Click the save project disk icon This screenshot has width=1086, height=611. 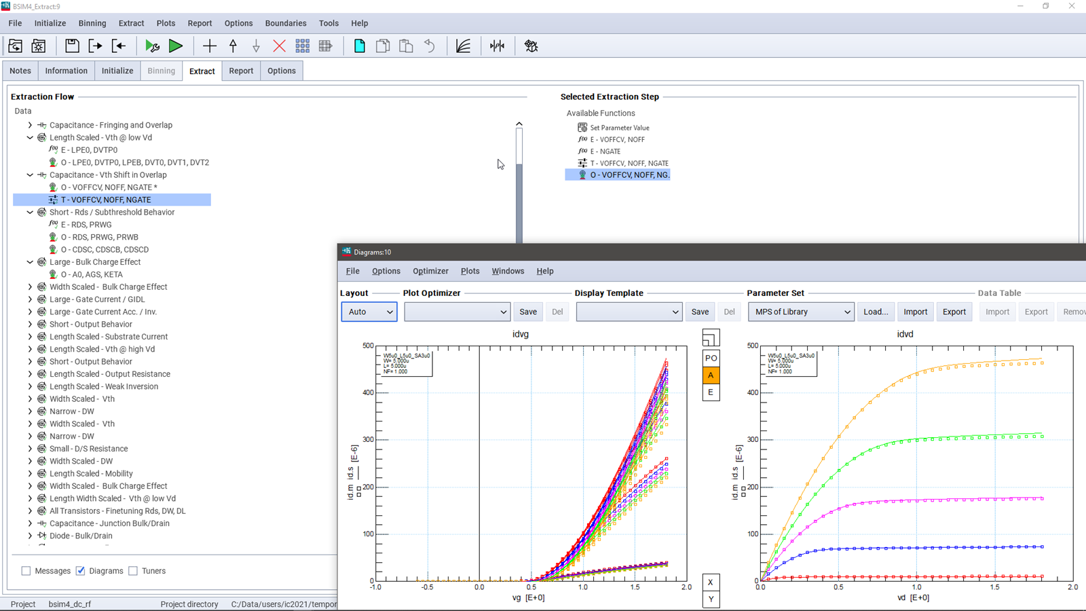tap(71, 45)
